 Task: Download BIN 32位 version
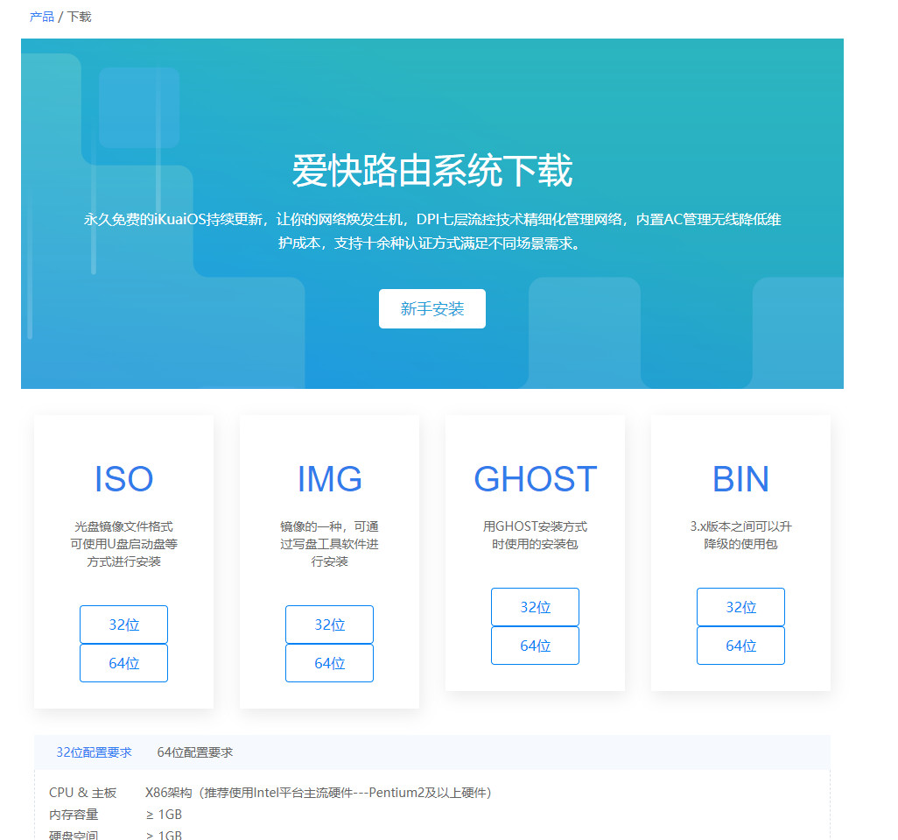point(740,607)
